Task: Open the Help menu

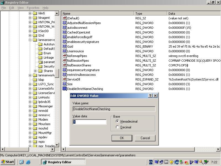Action: pos(45,8)
